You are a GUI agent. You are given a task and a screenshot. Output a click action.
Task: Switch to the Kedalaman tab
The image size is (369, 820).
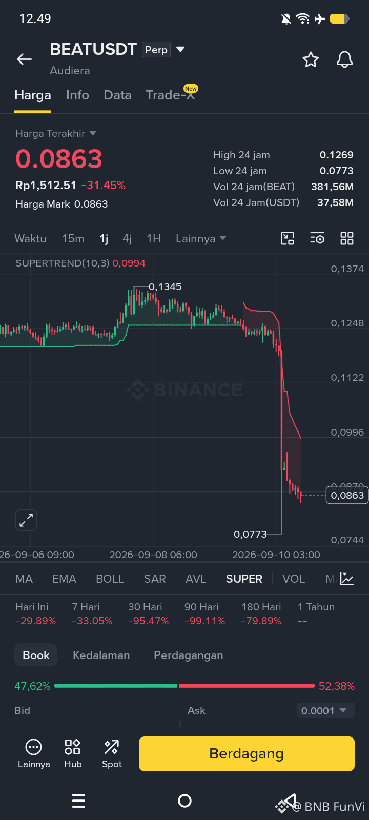(x=101, y=655)
